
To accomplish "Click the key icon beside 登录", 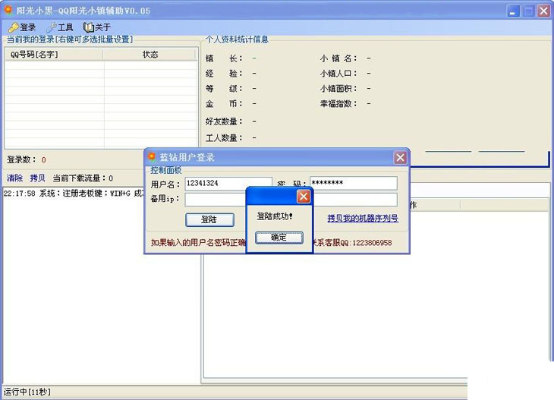I will click(x=14, y=27).
